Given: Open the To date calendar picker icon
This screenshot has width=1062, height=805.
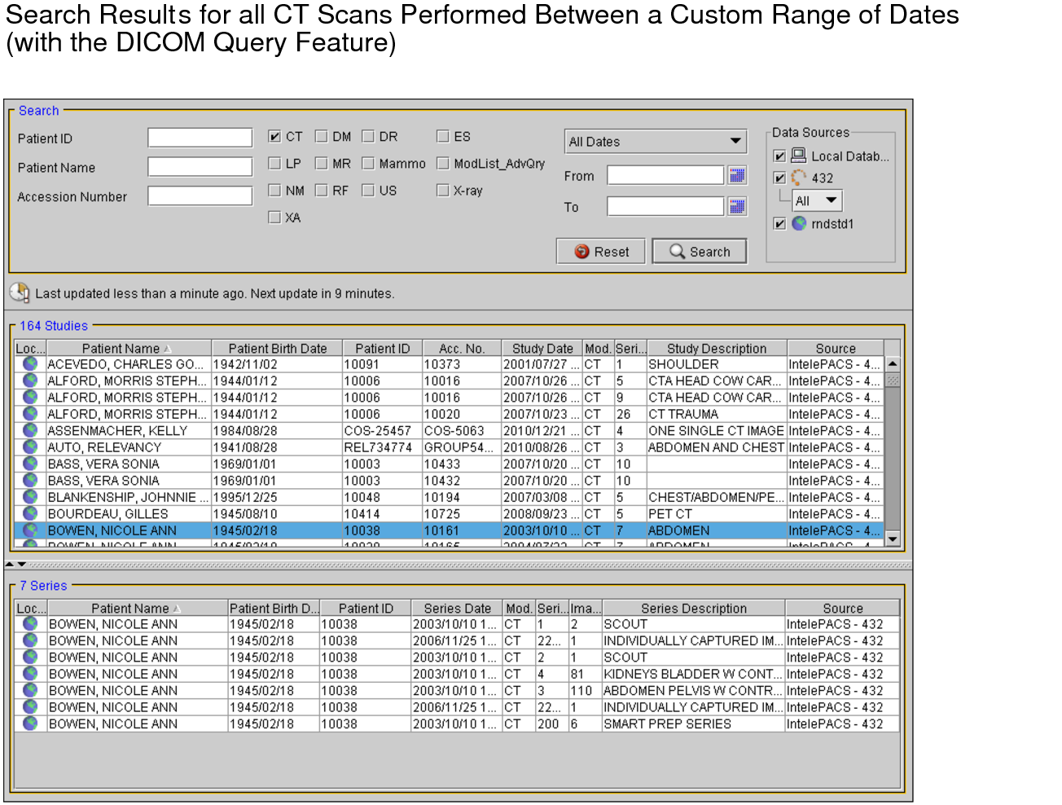Looking at the screenshot, I should (x=736, y=207).
